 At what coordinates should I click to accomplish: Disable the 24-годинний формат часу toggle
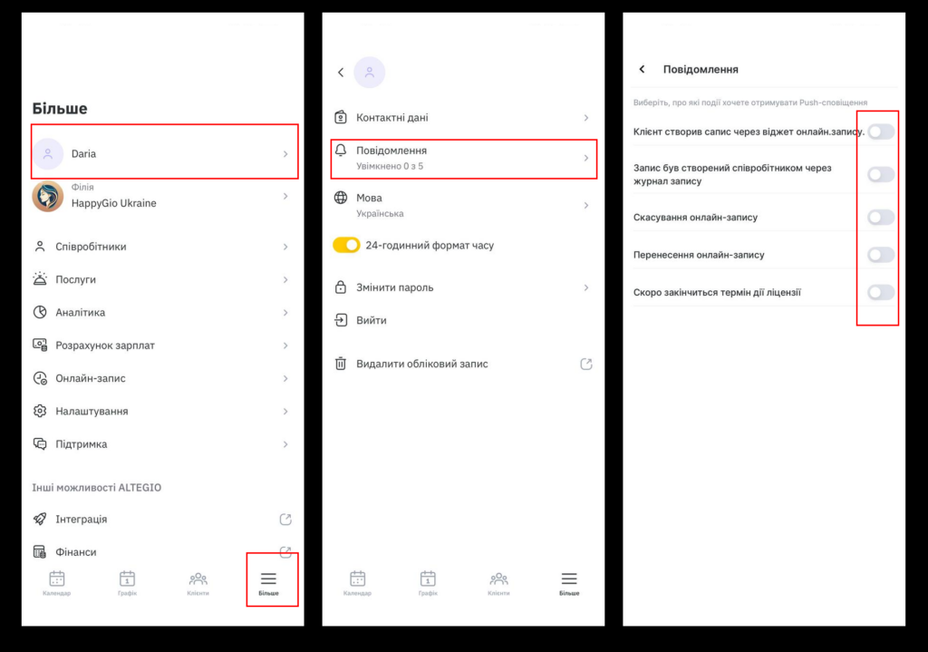(x=346, y=245)
